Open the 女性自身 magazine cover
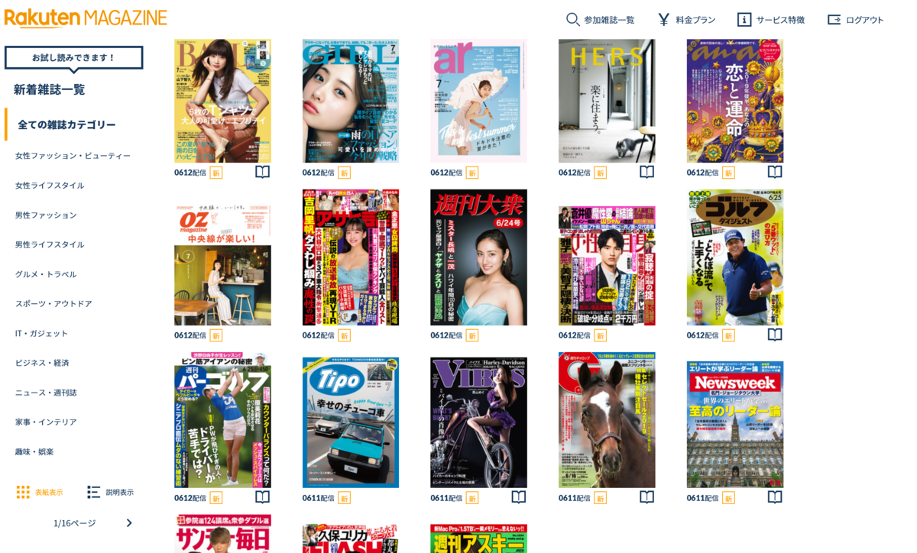917x553 pixels. click(x=607, y=265)
